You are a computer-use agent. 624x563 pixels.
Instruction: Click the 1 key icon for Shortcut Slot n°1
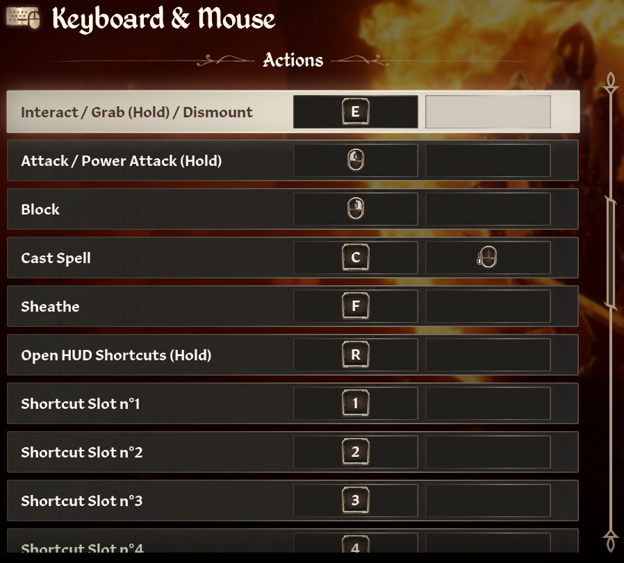pos(355,403)
